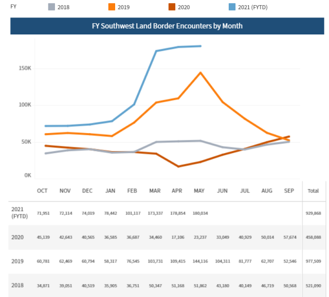Screen dimensions: 329x297
Task: Click the 2018 October value 34,871
Action: click(43, 285)
